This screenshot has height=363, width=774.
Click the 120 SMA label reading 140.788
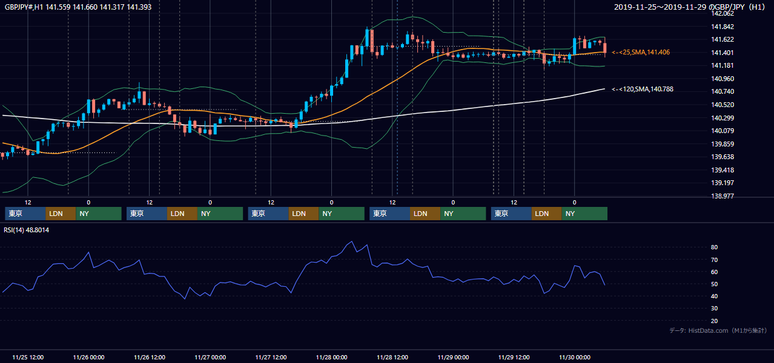pos(643,89)
